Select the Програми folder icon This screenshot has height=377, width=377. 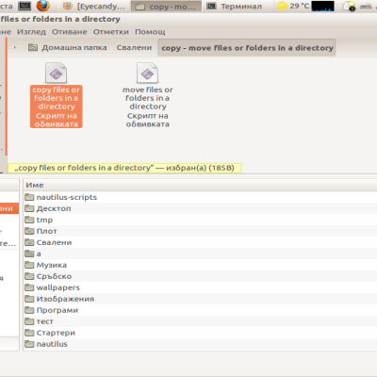[x=29, y=310]
